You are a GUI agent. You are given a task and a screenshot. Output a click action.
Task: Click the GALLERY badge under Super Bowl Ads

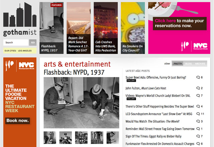(x=131, y=81)
